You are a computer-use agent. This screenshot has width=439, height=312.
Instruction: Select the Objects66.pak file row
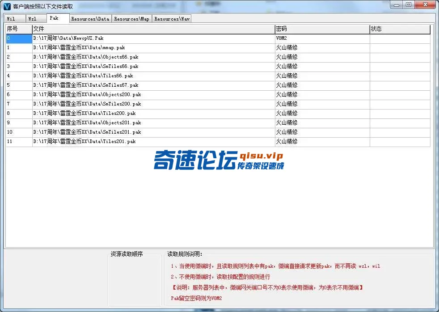click(218, 57)
